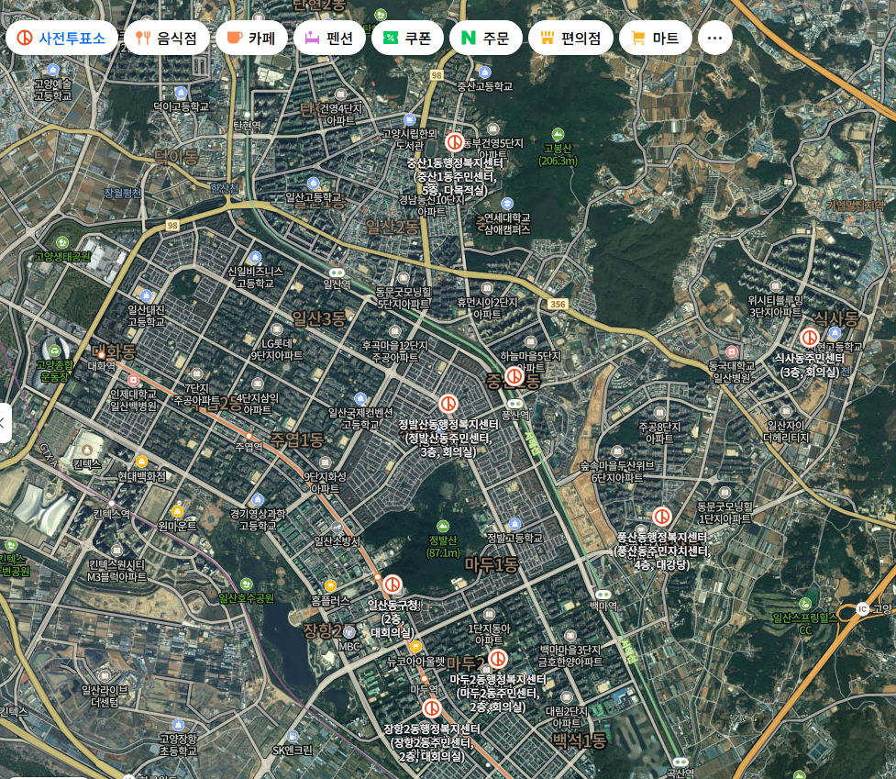Click the 일산역 station icon
896x779 pixels.
point(337,273)
